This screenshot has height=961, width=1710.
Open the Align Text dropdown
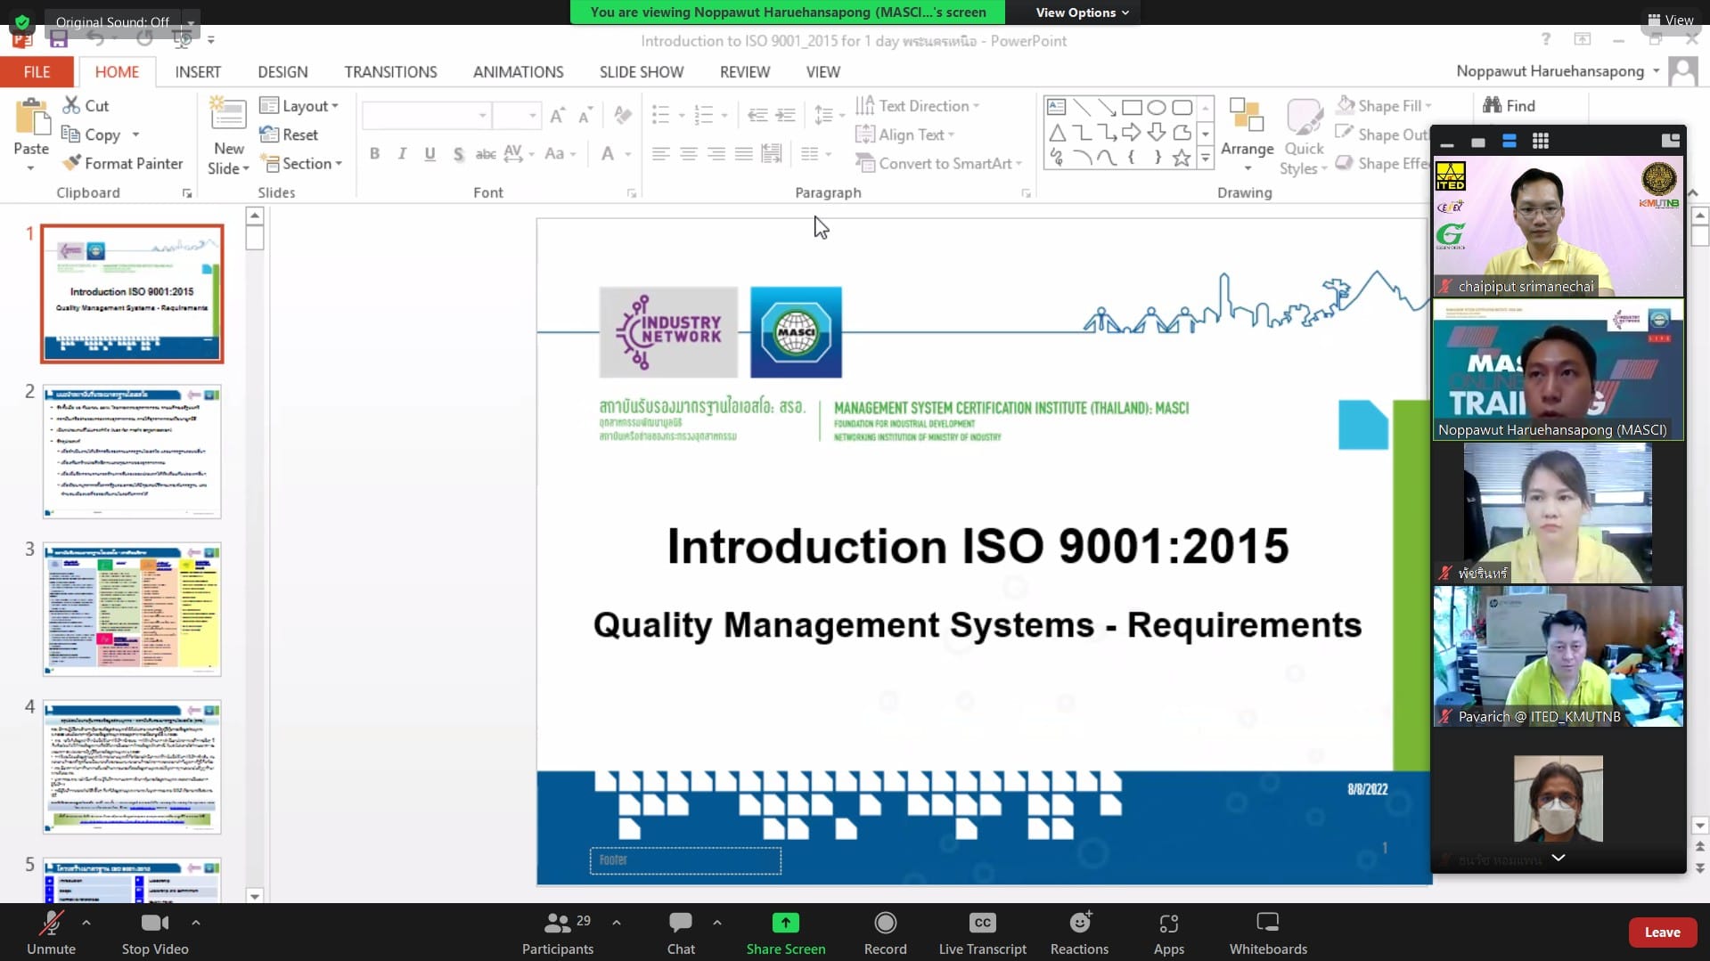click(905, 134)
